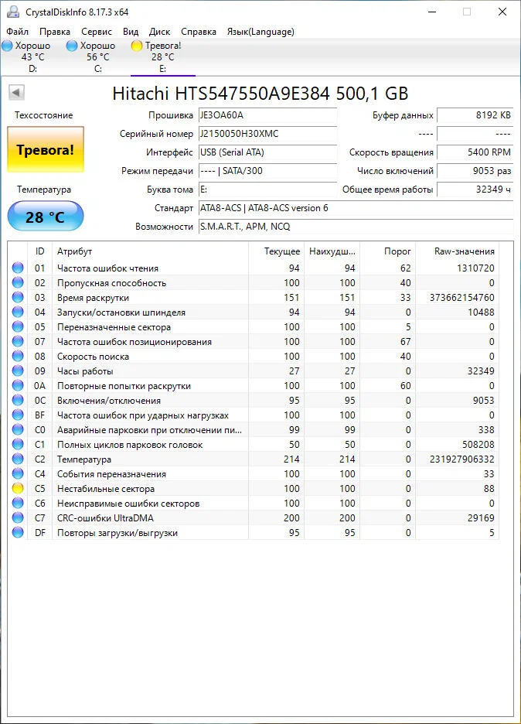521x724 pixels.
Task: Click status circle for 08 seek time row
Action: click(18, 356)
